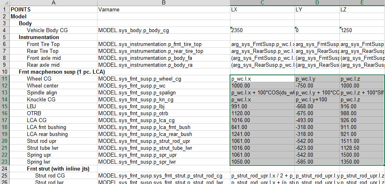Select MODEL.sys_frnt_susp.p_spr_lwr cell

[164, 162]
